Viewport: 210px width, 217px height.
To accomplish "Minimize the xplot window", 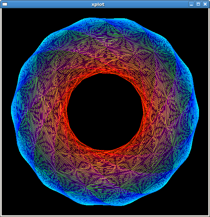I will tap(191, 4).
